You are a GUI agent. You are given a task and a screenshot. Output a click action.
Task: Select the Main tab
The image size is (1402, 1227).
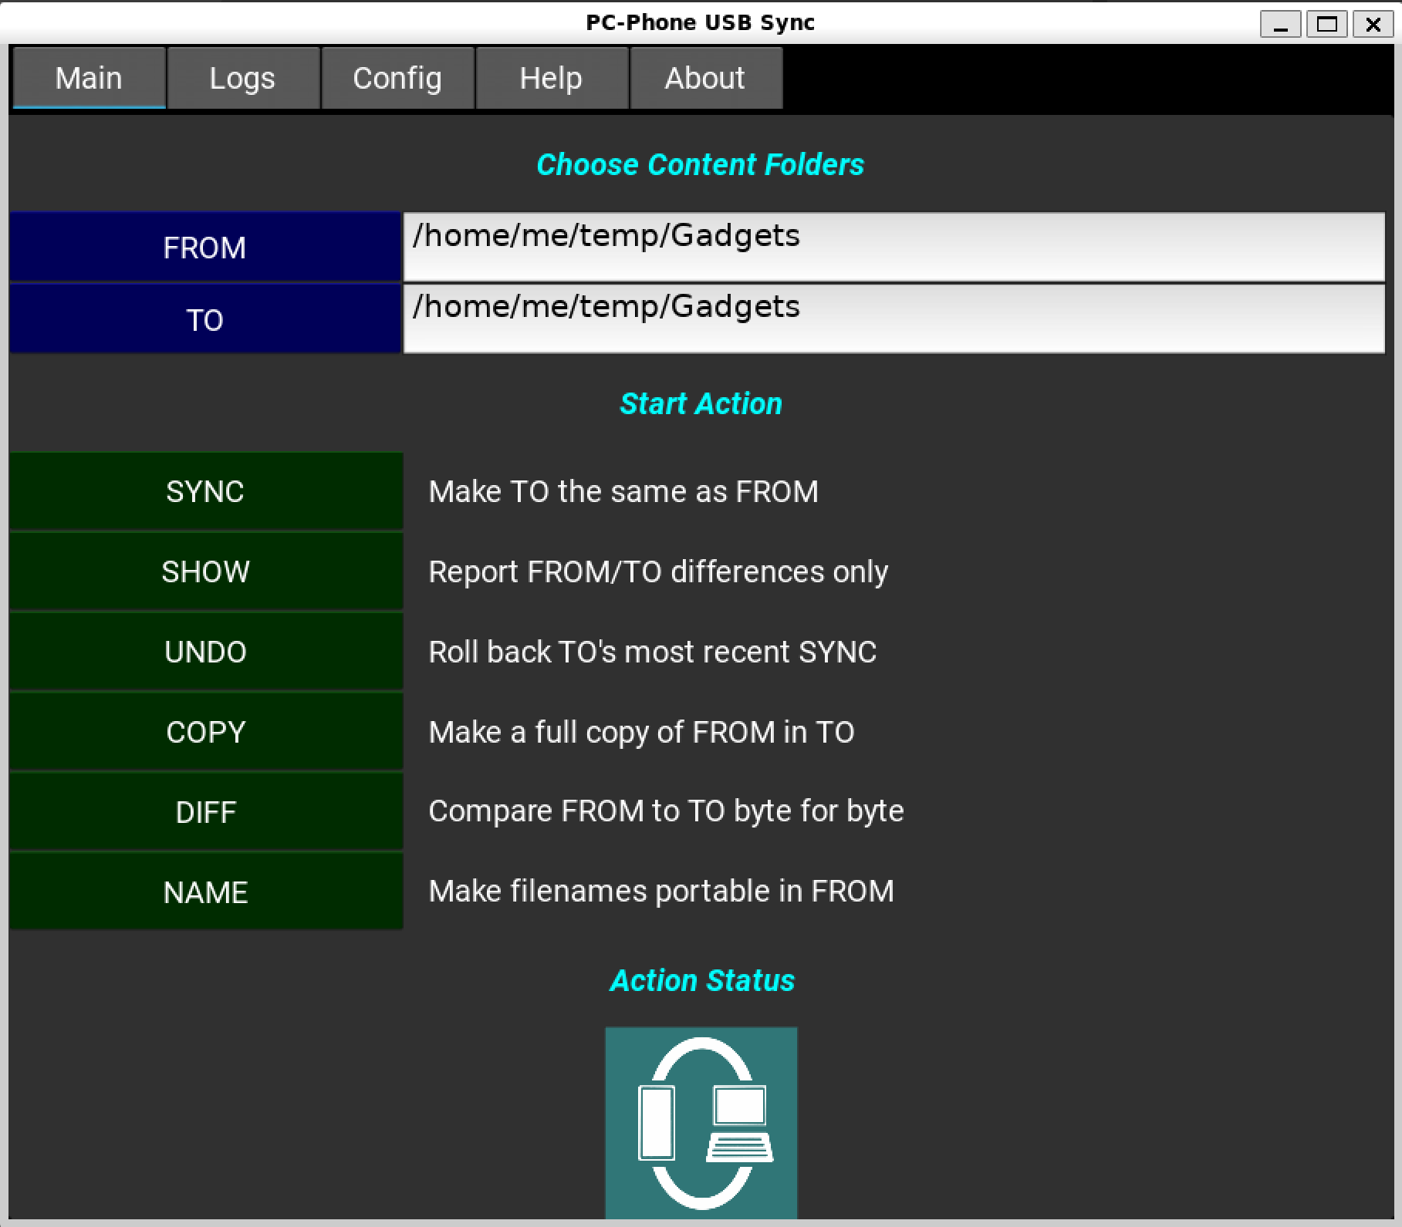pyautogui.click(x=89, y=78)
